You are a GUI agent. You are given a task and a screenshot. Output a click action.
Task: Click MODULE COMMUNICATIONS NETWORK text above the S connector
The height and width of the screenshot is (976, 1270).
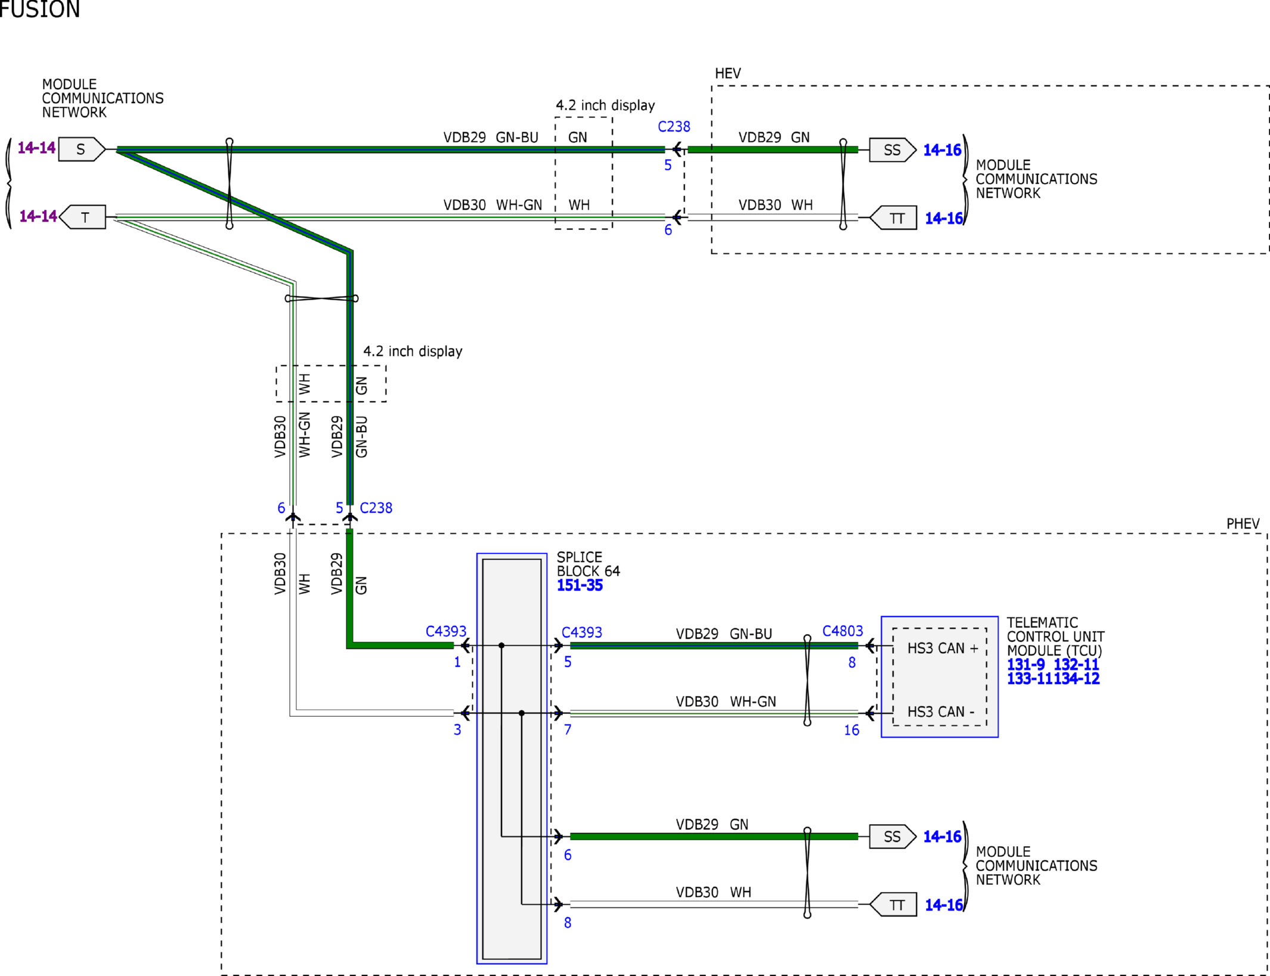click(x=103, y=98)
